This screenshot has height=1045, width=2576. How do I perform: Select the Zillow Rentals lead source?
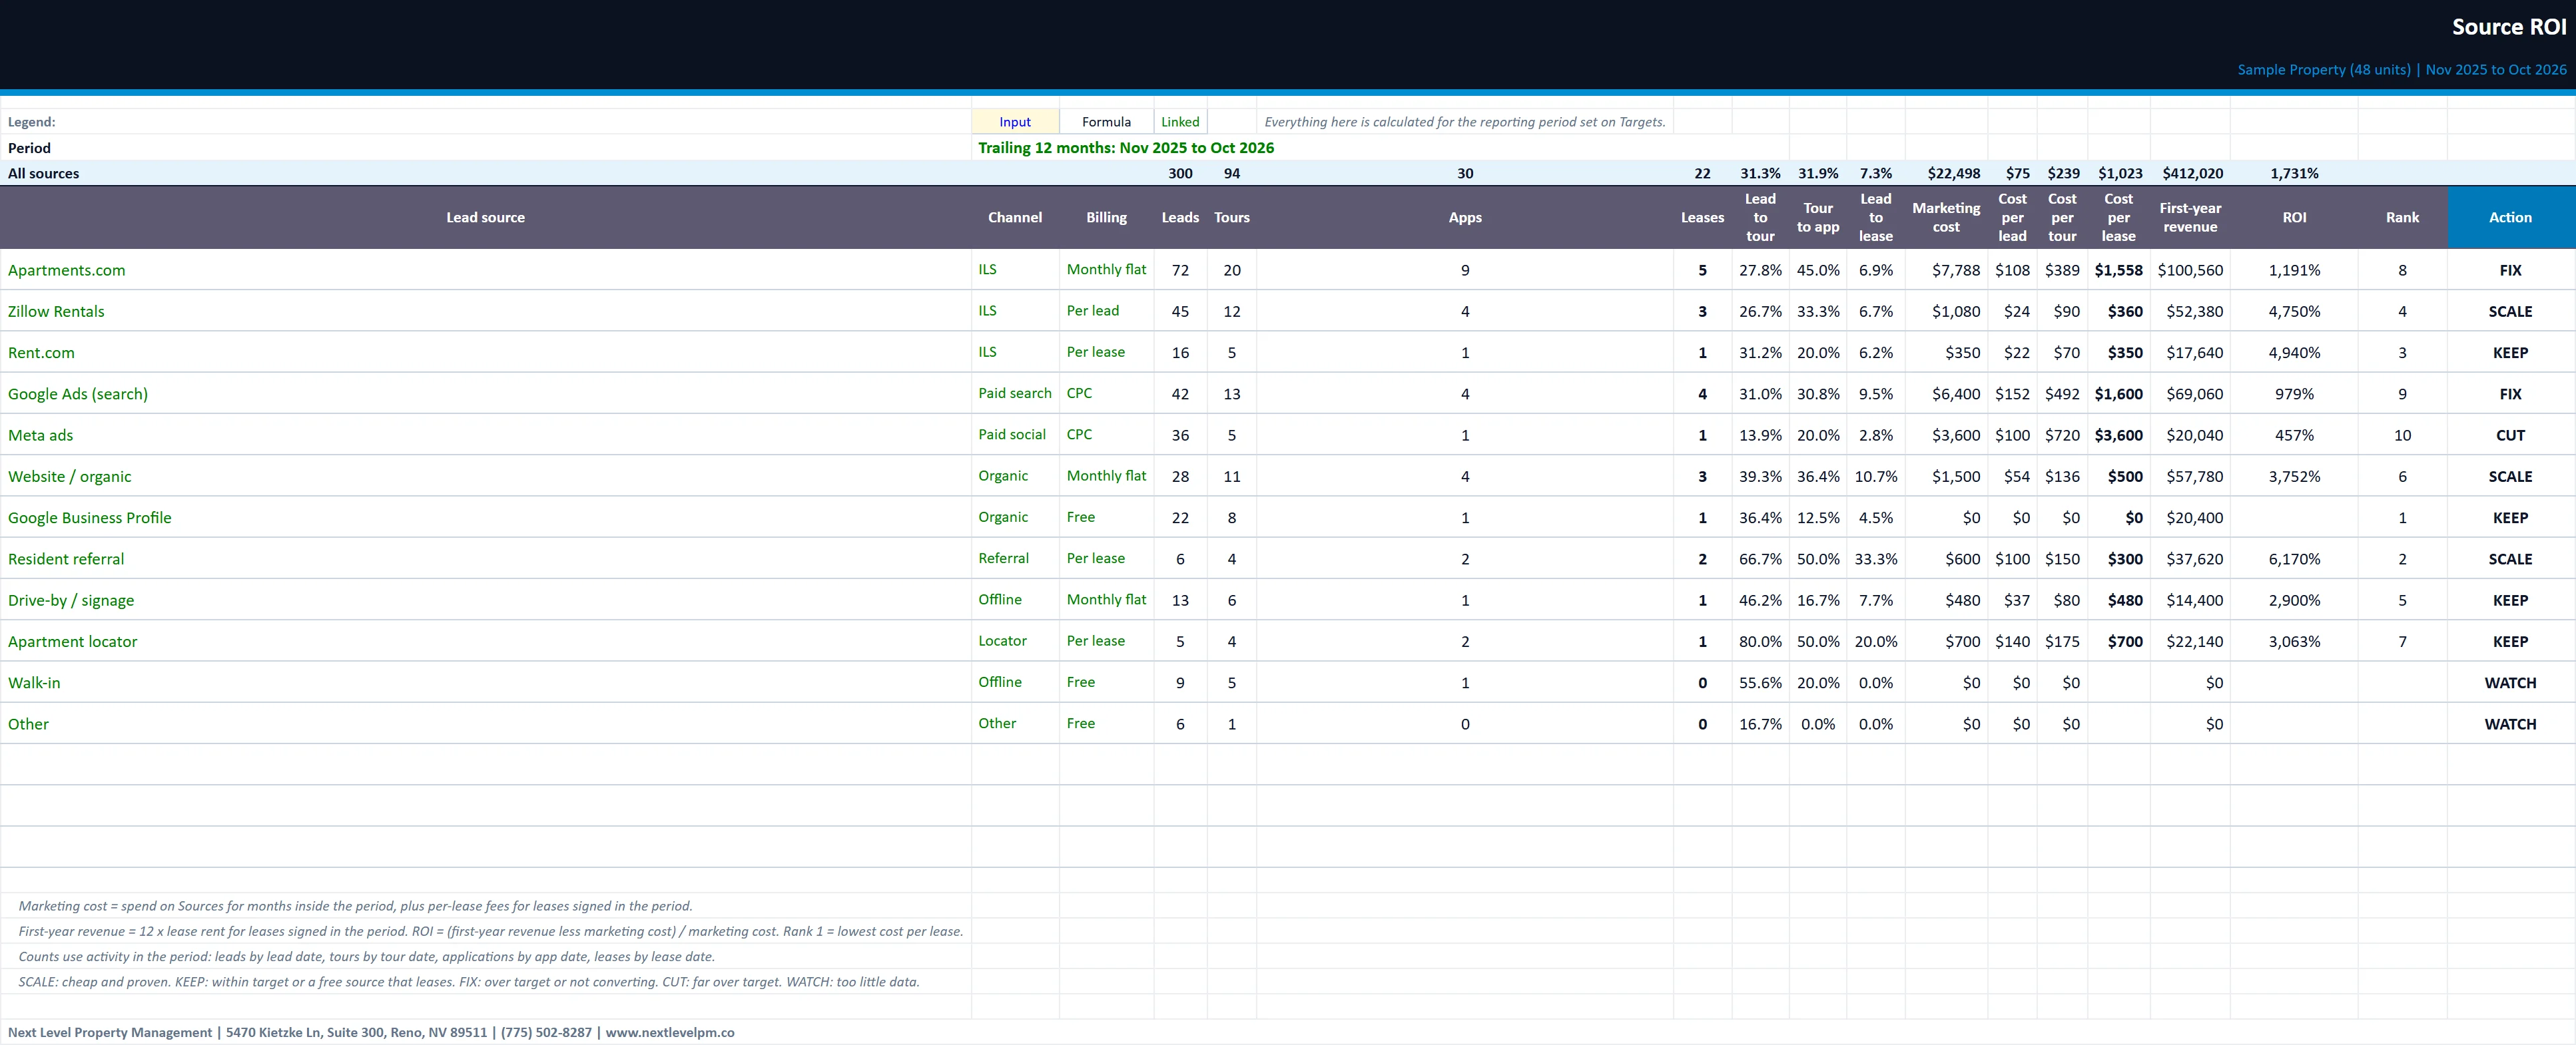(485, 311)
